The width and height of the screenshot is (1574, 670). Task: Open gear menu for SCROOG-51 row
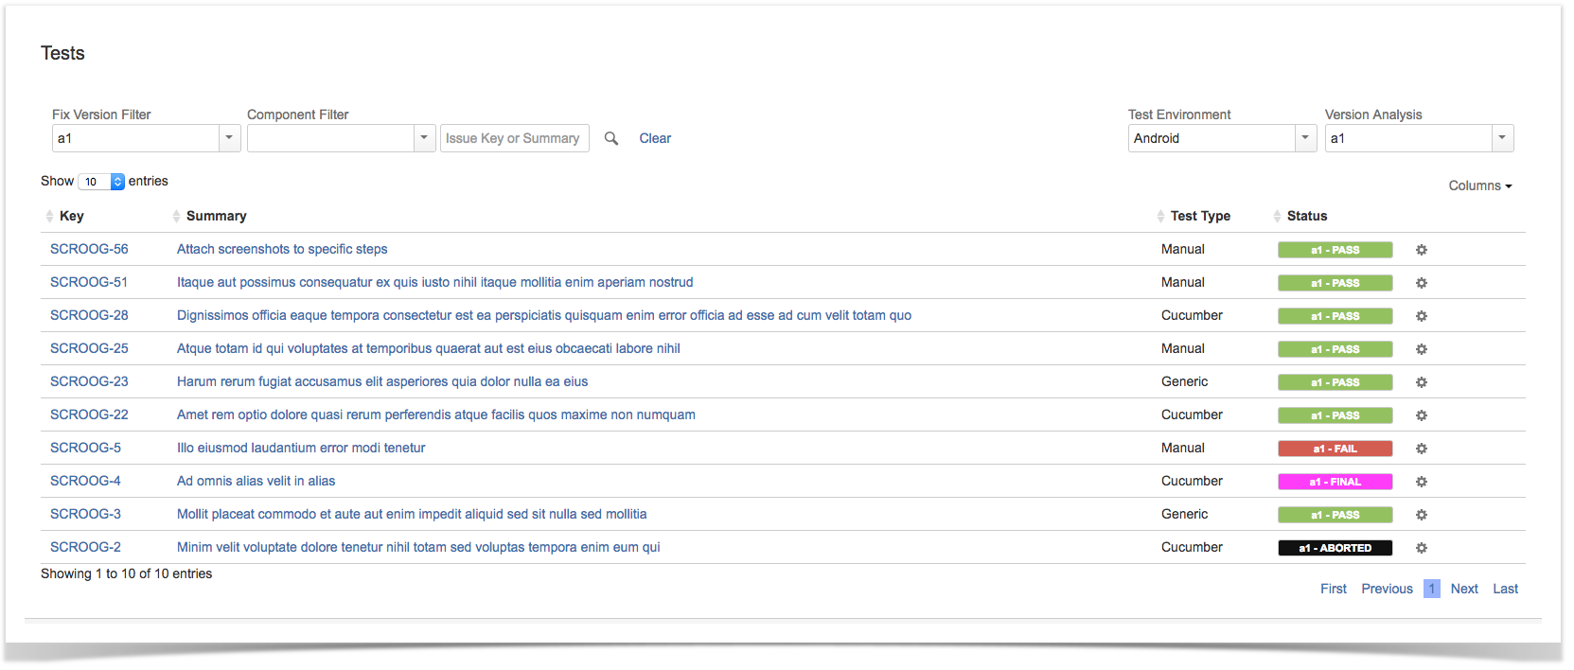coord(1422,283)
